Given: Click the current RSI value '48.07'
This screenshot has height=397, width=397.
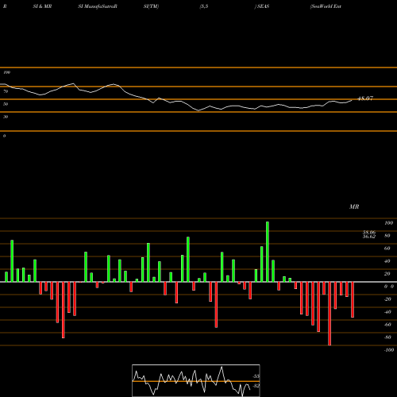Looking at the screenshot, I should point(365,98).
